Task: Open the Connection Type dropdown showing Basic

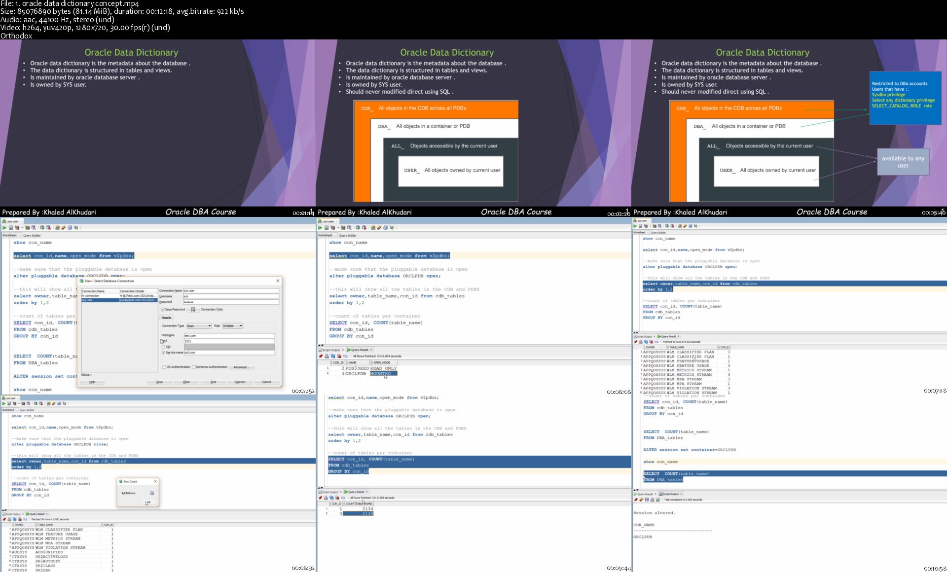Action: click(199, 326)
